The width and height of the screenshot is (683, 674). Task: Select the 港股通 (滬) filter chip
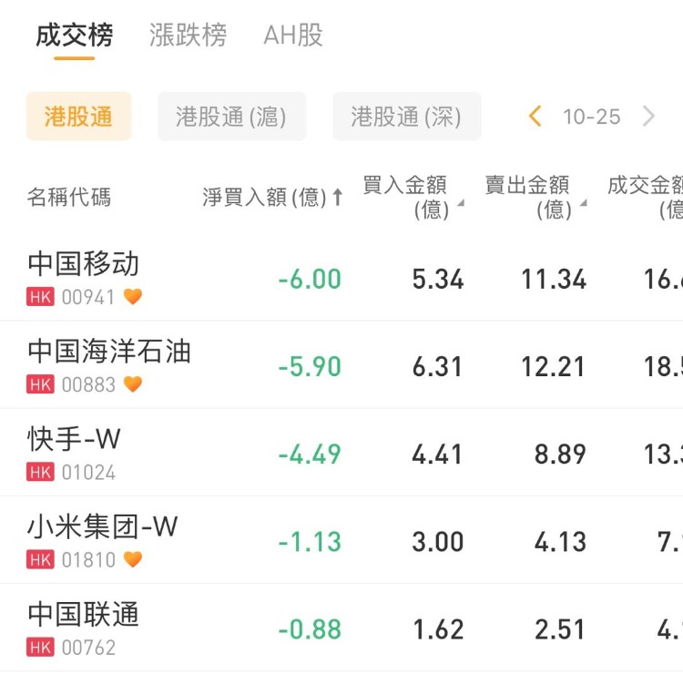pyautogui.click(x=231, y=117)
